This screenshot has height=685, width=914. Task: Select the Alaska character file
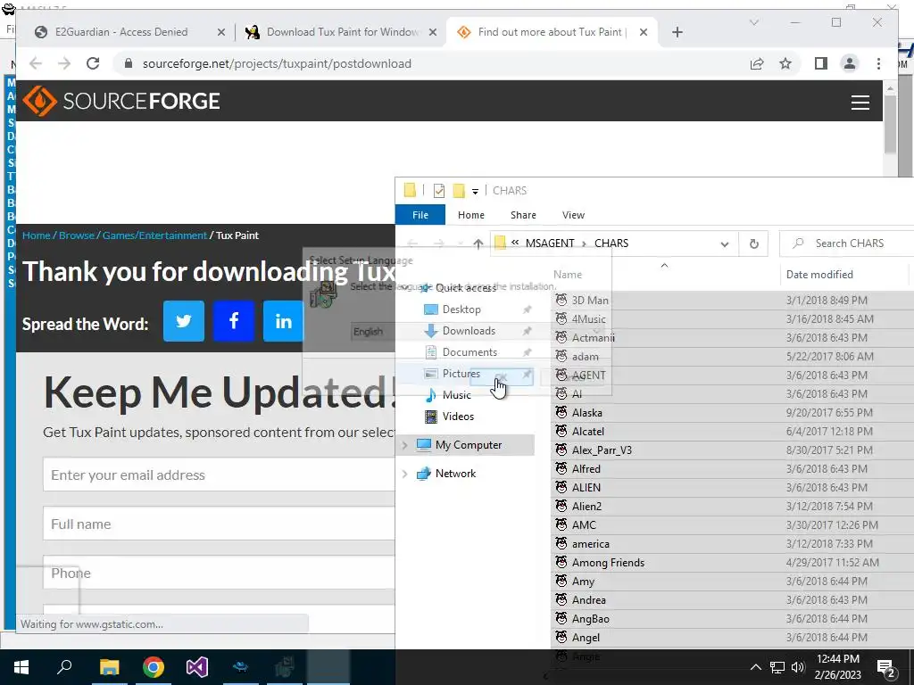coord(587,413)
